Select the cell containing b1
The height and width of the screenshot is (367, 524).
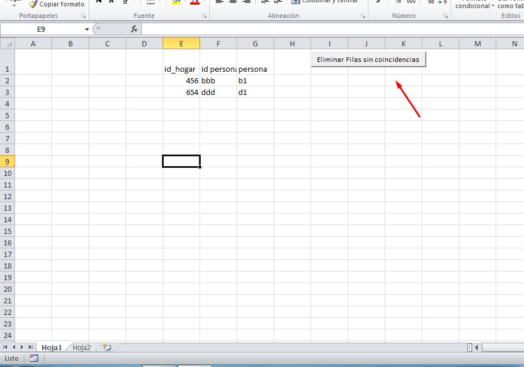pos(255,80)
